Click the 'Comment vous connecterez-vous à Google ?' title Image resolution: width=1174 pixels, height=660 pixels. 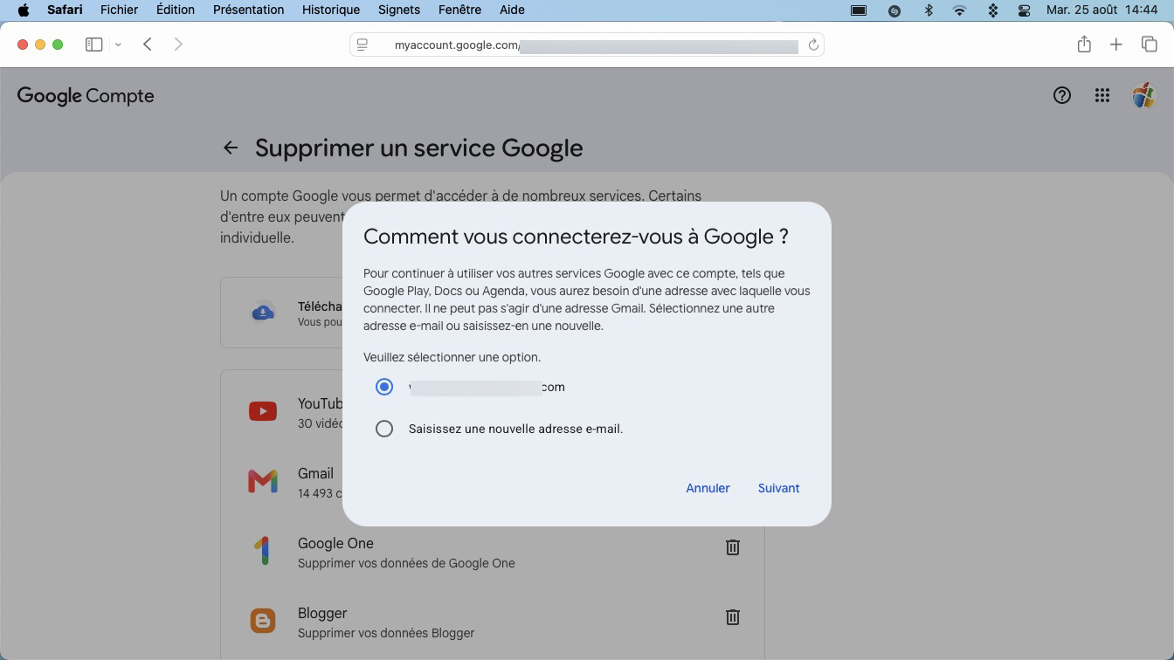point(577,237)
